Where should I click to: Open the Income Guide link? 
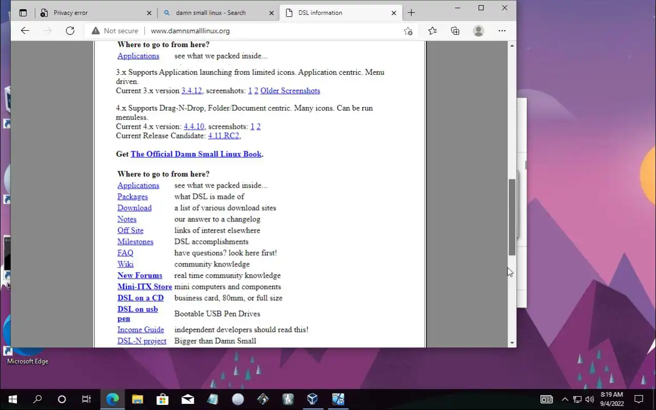140,330
